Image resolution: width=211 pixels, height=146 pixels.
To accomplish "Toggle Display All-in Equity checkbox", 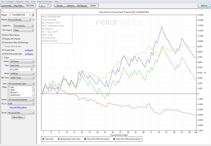I will [x=3, y=39].
